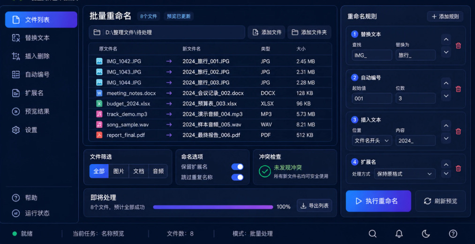
Task: Click the folder icon in path field
Action: click(97, 32)
